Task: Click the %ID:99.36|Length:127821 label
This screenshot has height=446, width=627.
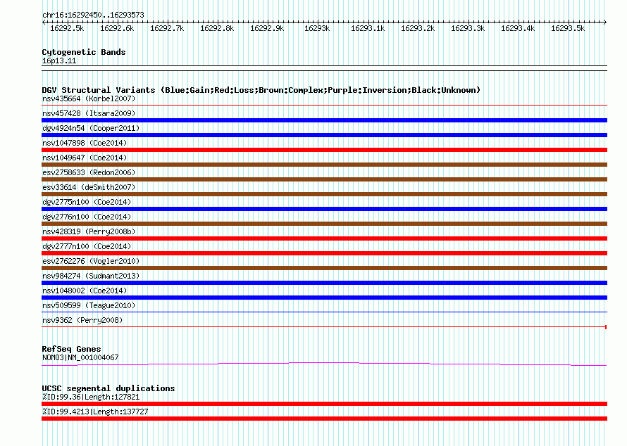Action: 91,397
